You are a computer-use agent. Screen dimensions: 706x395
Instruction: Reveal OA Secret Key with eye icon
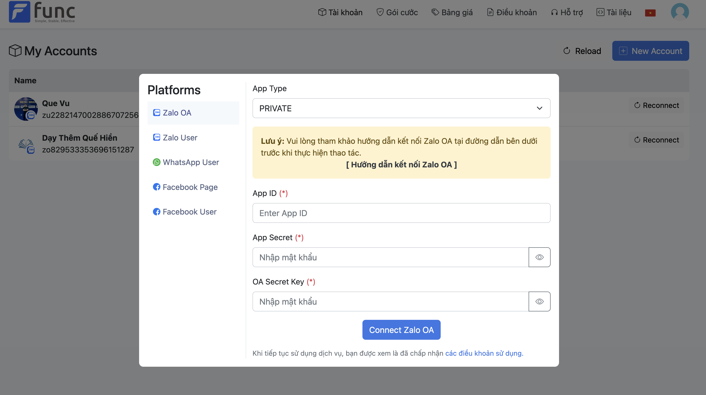coord(539,301)
